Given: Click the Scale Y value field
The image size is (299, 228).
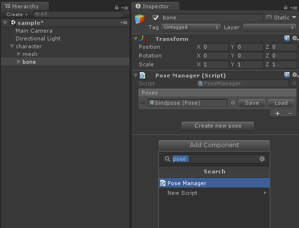Looking at the screenshot, I should pos(250,64).
